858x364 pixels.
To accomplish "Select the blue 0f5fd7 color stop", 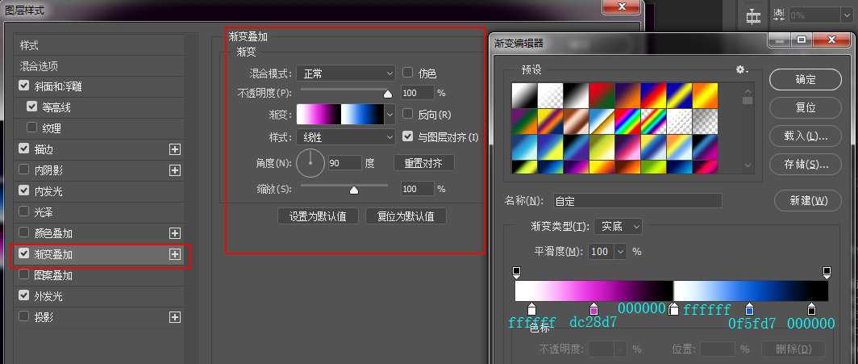I will pos(750,309).
